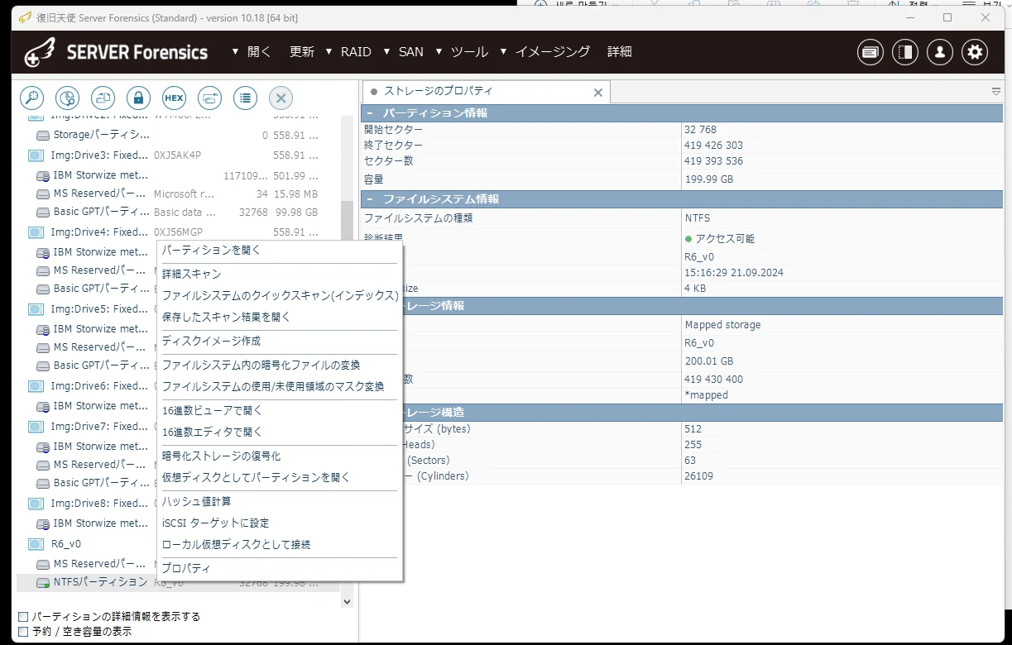
Task: Click the 更新 menu item
Action: click(302, 51)
